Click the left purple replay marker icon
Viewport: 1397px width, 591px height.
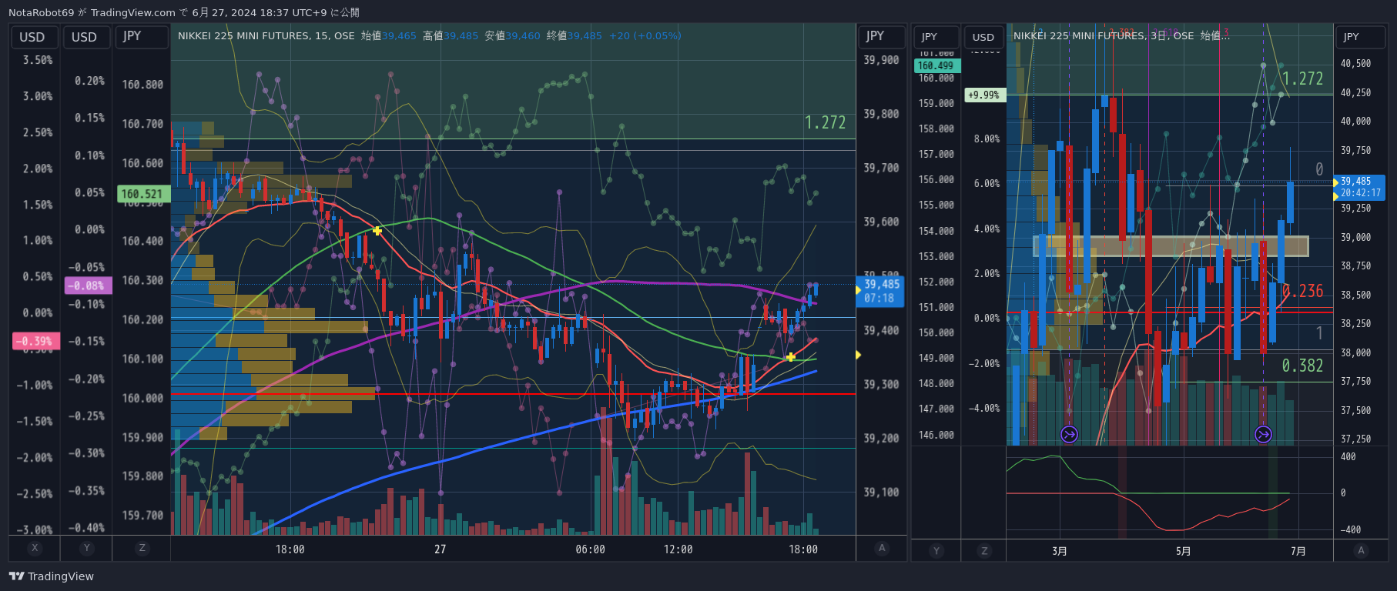(x=1069, y=435)
